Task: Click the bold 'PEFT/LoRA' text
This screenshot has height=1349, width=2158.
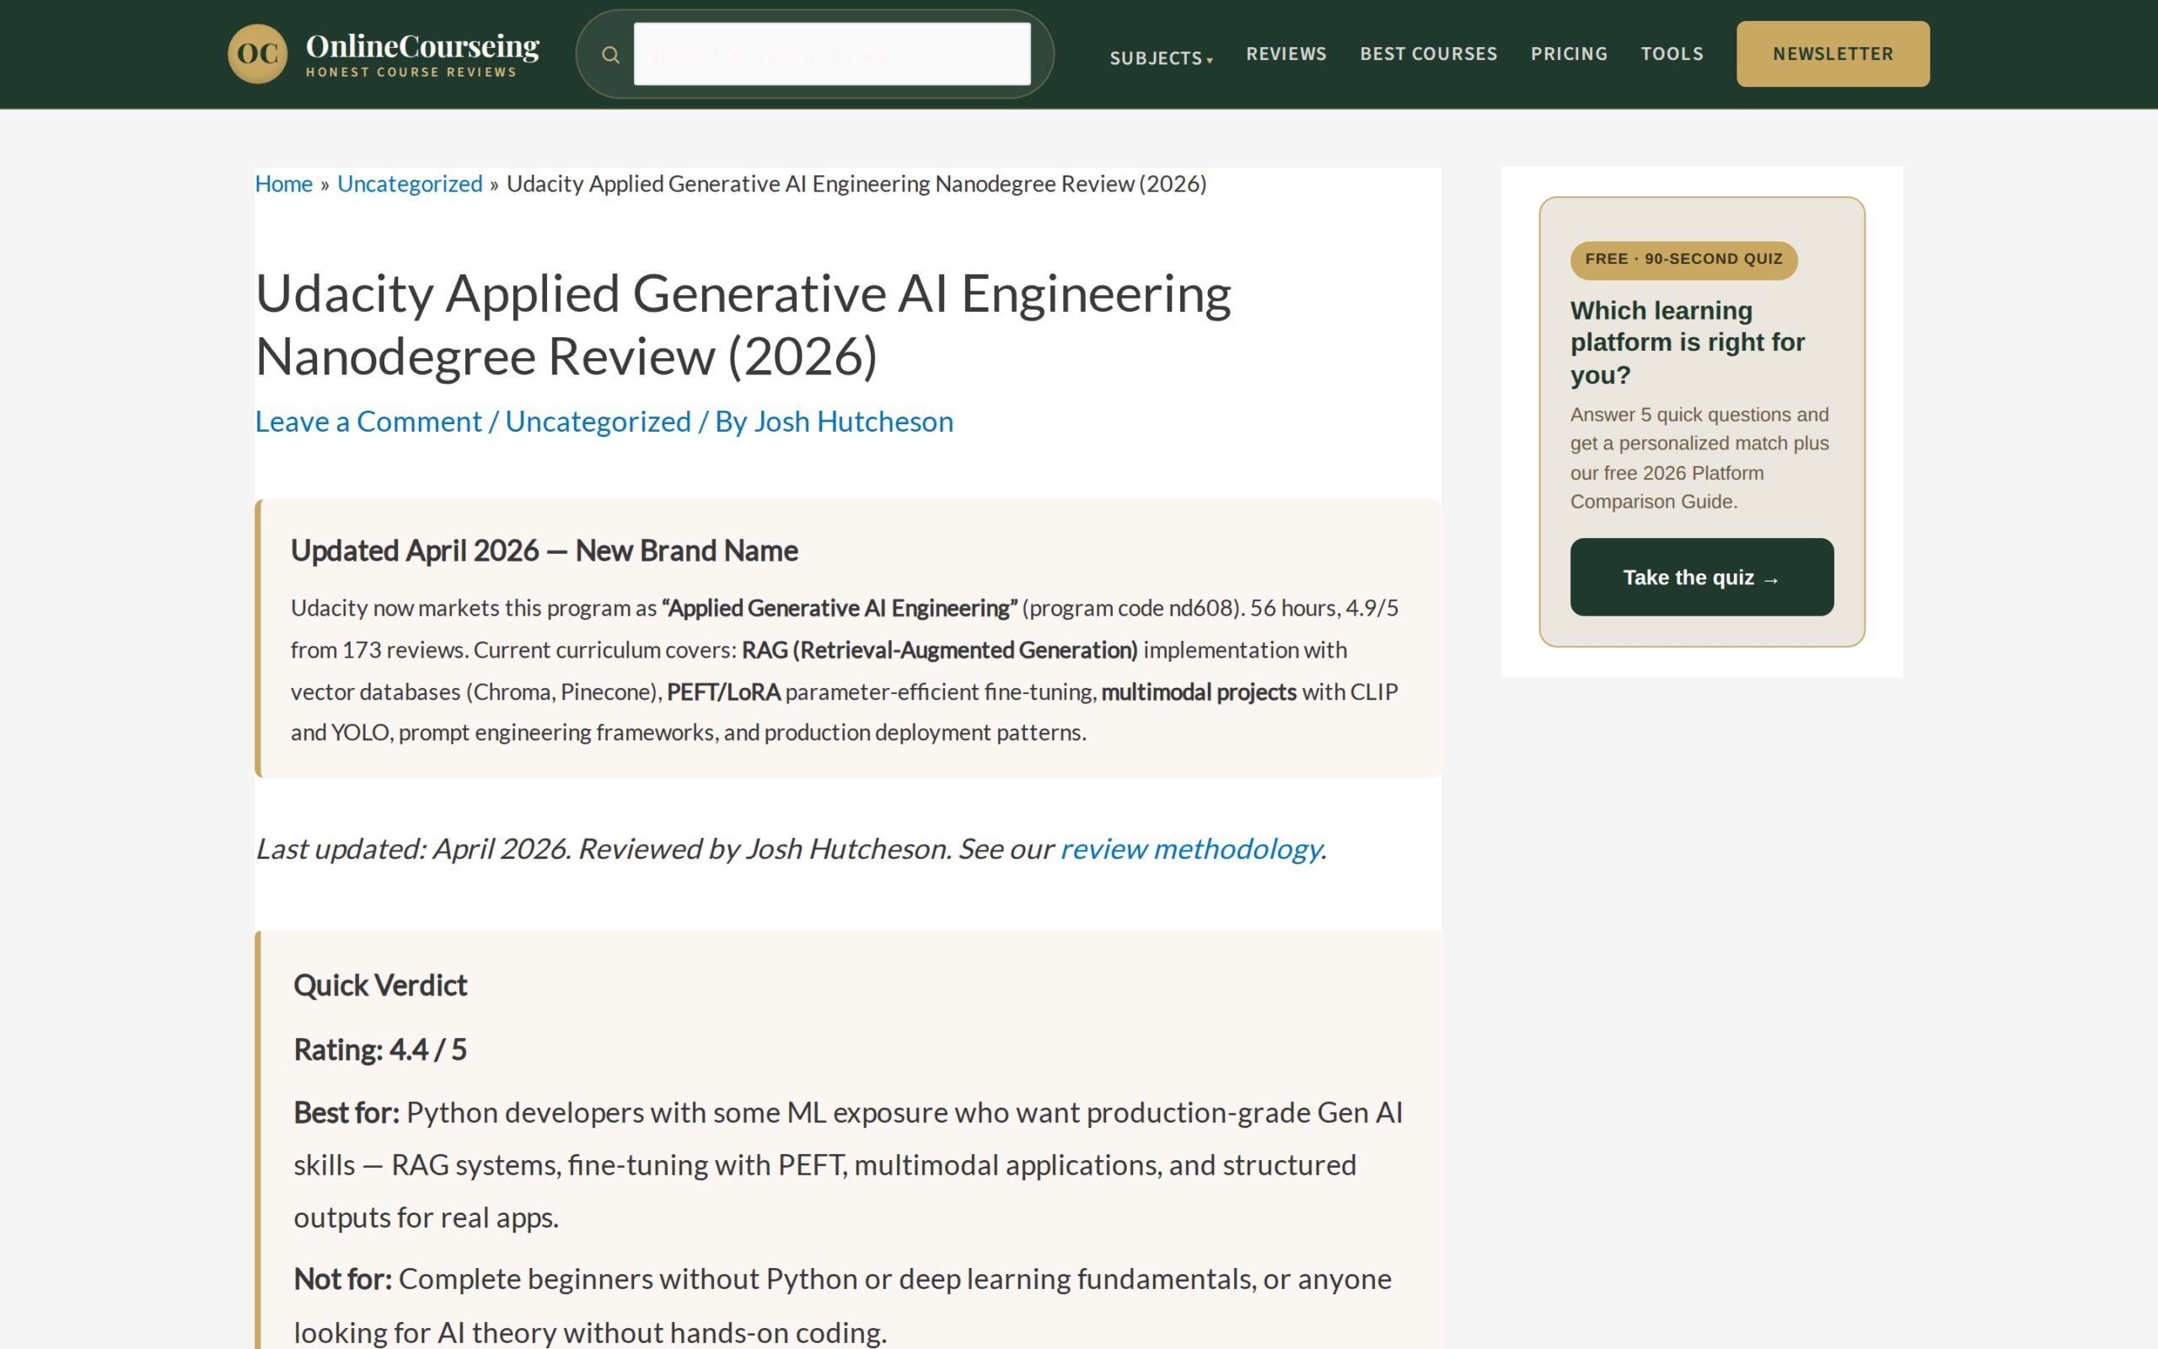Action: [723, 692]
